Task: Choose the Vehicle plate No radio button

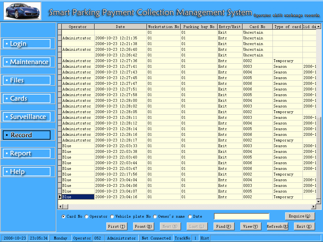Action: pyautogui.click(x=112, y=216)
